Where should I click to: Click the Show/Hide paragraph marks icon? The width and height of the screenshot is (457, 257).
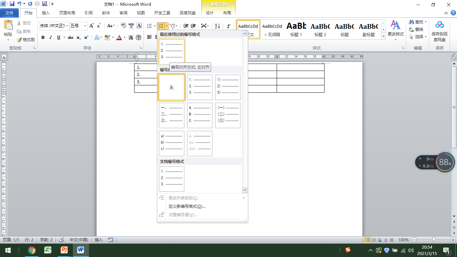click(x=229, y=26)
